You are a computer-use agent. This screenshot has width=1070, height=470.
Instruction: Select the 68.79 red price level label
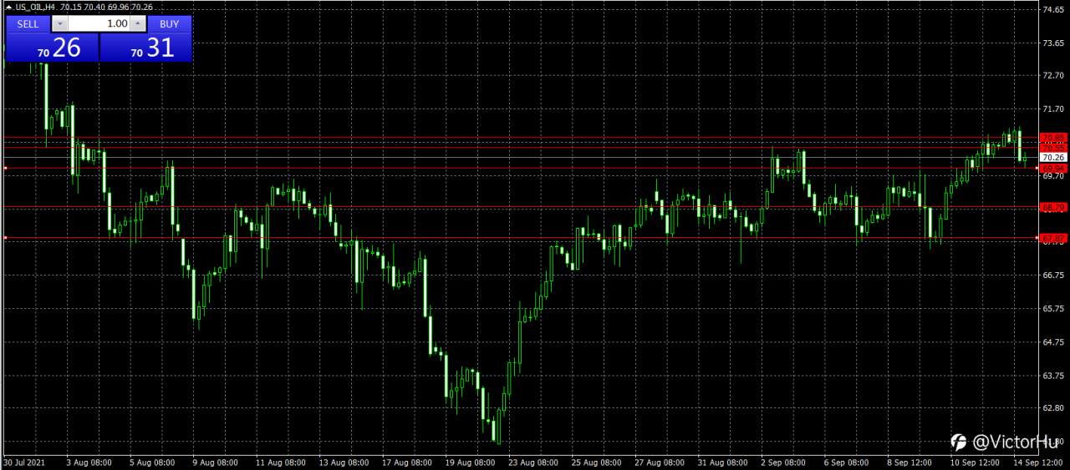1052,207
